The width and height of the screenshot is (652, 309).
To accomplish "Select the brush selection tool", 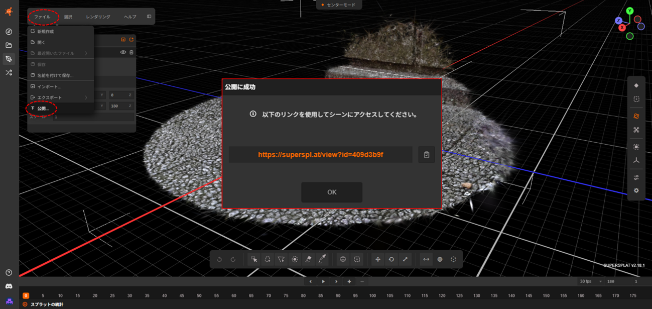I will (x=294, y=259).
